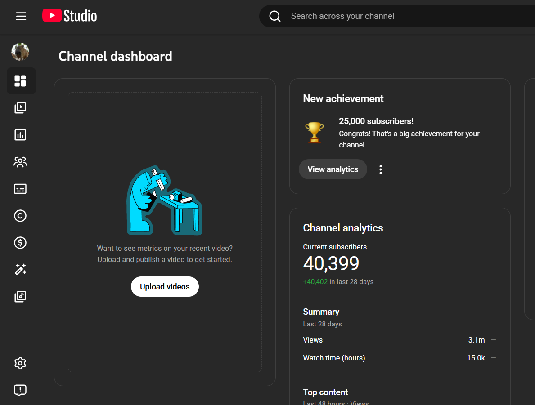Open the Audio library icon
The image size is (535, 405).
coord(20,297)
